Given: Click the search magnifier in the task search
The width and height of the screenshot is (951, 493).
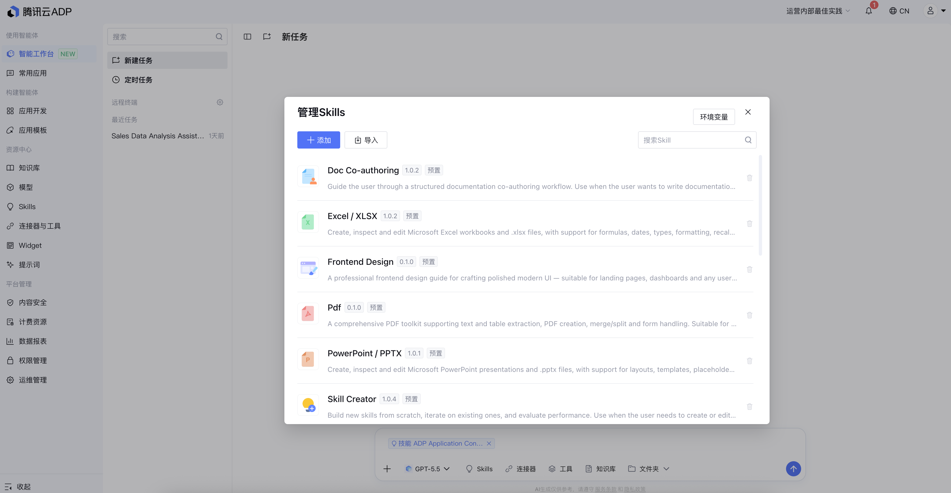Looking at the screenshot, I should [x=219, y=37].
